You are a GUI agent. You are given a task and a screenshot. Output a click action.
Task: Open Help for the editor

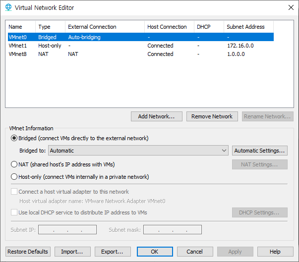coord(275,252)
